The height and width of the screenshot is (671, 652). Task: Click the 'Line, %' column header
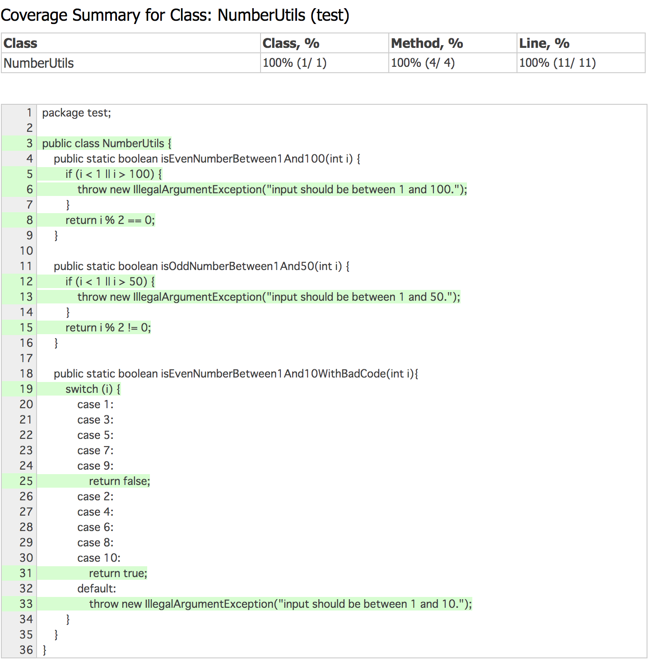coord(544,43)
